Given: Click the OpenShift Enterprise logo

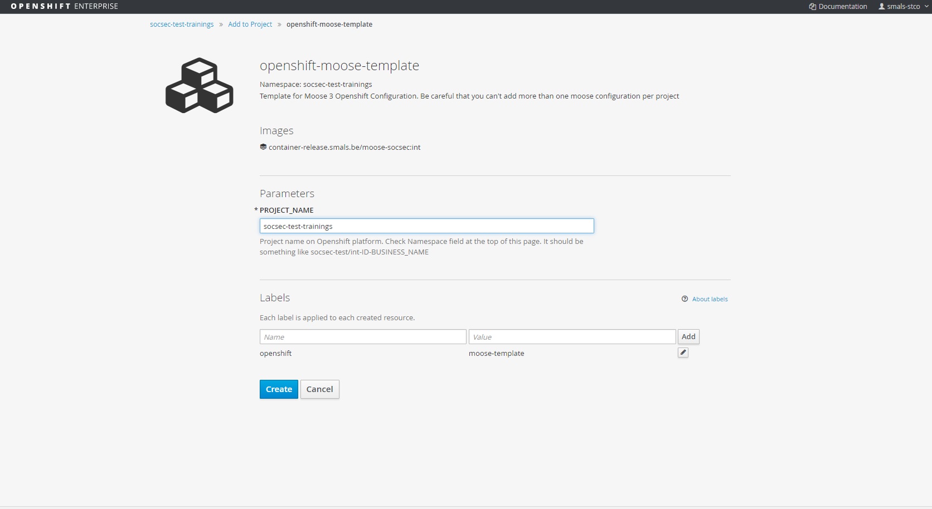Looking at the screenshot, I should click(64, 6).
